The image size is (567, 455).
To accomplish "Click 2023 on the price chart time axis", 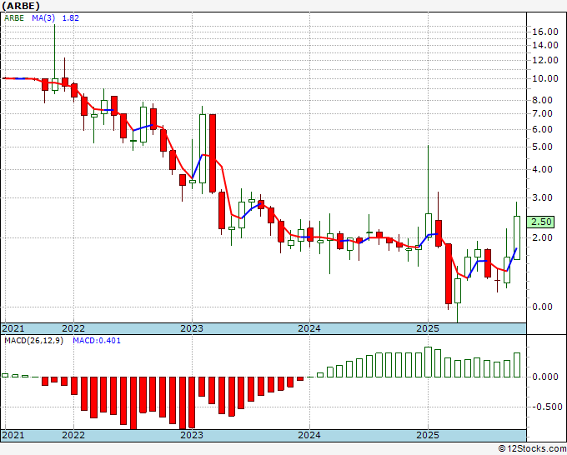I will pyautogui.click(x=192, y=328).
